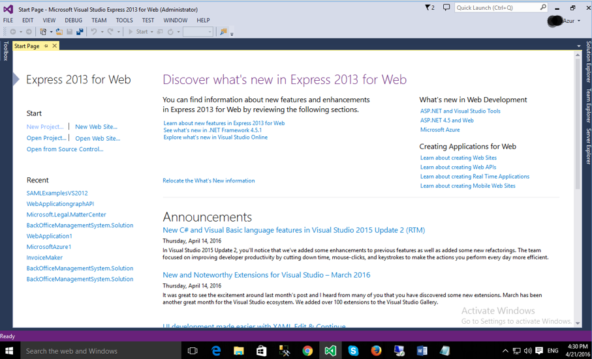The width and height of the screenshot is (592, 359).
Task: Click the Refresh browser toolbar icon
Action: (170, 32)
